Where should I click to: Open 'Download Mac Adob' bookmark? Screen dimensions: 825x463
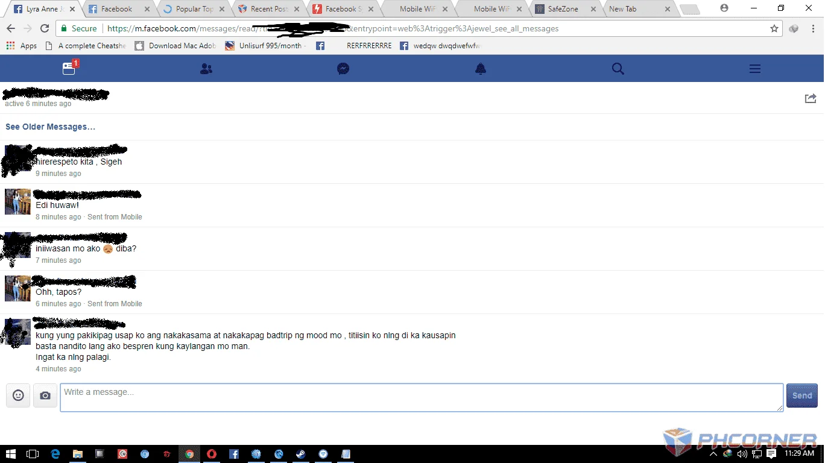(x=175, y=46)
